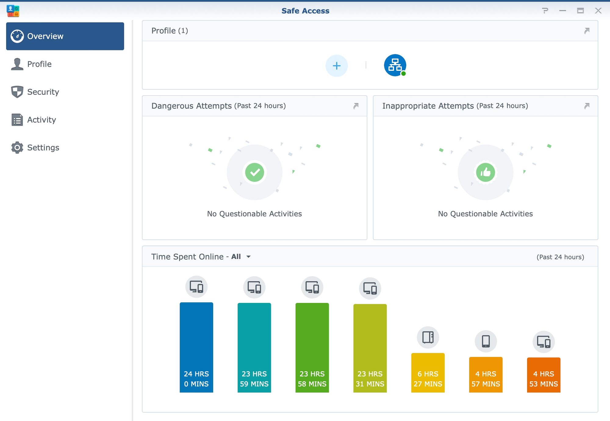Open the Security section
Viewport: 610px width, 421px height.
point(65,92)
